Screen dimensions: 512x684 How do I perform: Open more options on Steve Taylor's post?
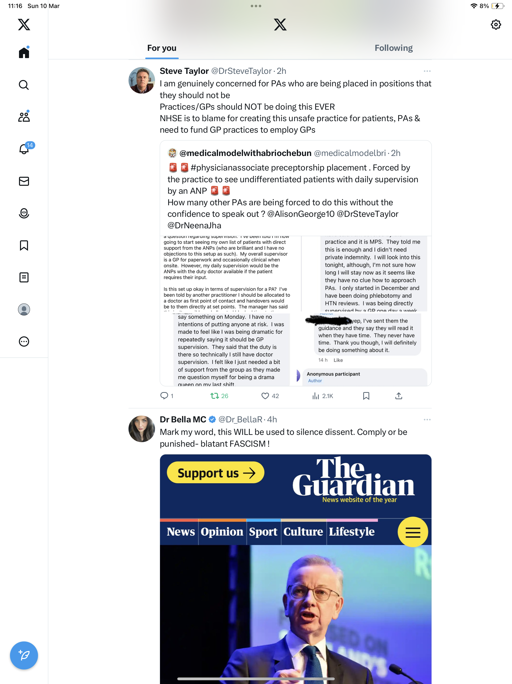[x=427, y=71]
